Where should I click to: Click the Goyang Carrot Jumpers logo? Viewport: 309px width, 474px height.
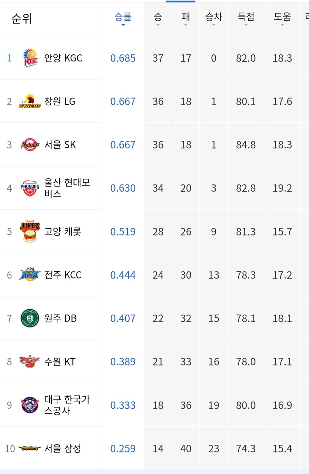[30, 231]
